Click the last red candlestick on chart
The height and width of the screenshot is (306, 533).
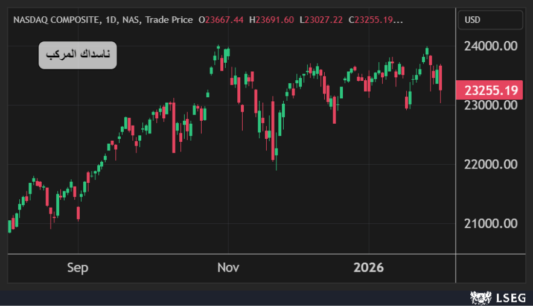[441, 78]
